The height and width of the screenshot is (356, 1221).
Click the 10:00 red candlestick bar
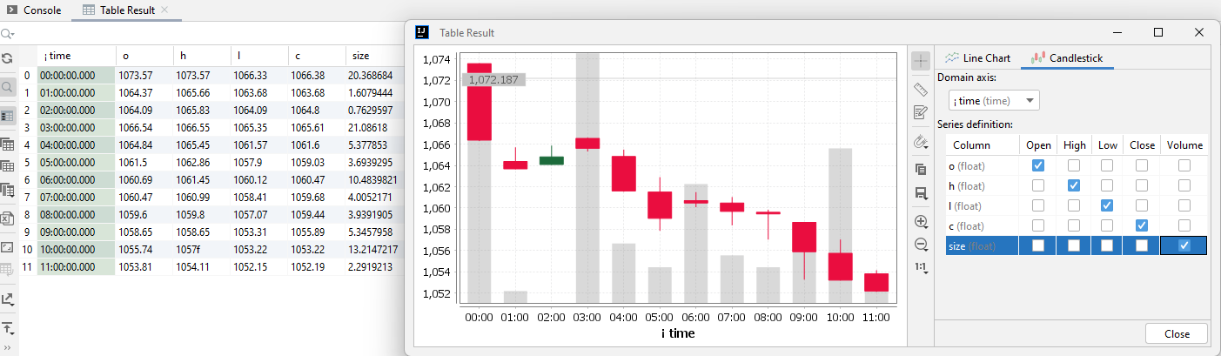(x=840, y=266)
